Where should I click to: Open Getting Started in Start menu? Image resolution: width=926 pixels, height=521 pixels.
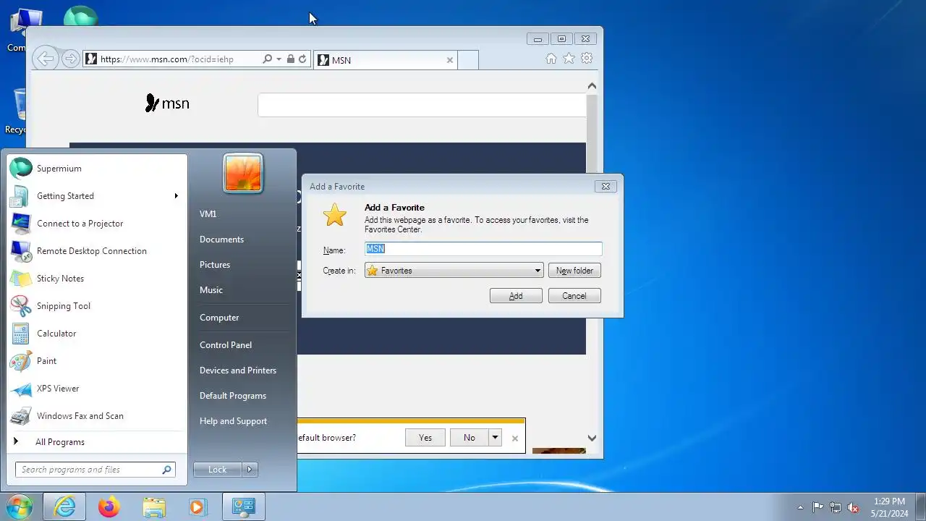97,196
